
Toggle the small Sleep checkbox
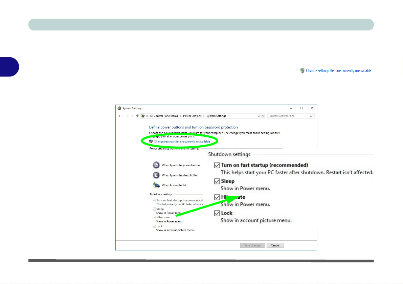coord(154,209)
